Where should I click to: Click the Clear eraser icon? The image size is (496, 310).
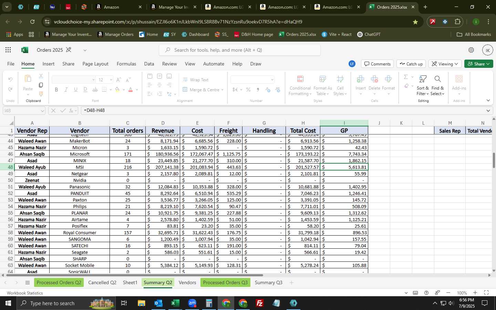tap(406, 86)
